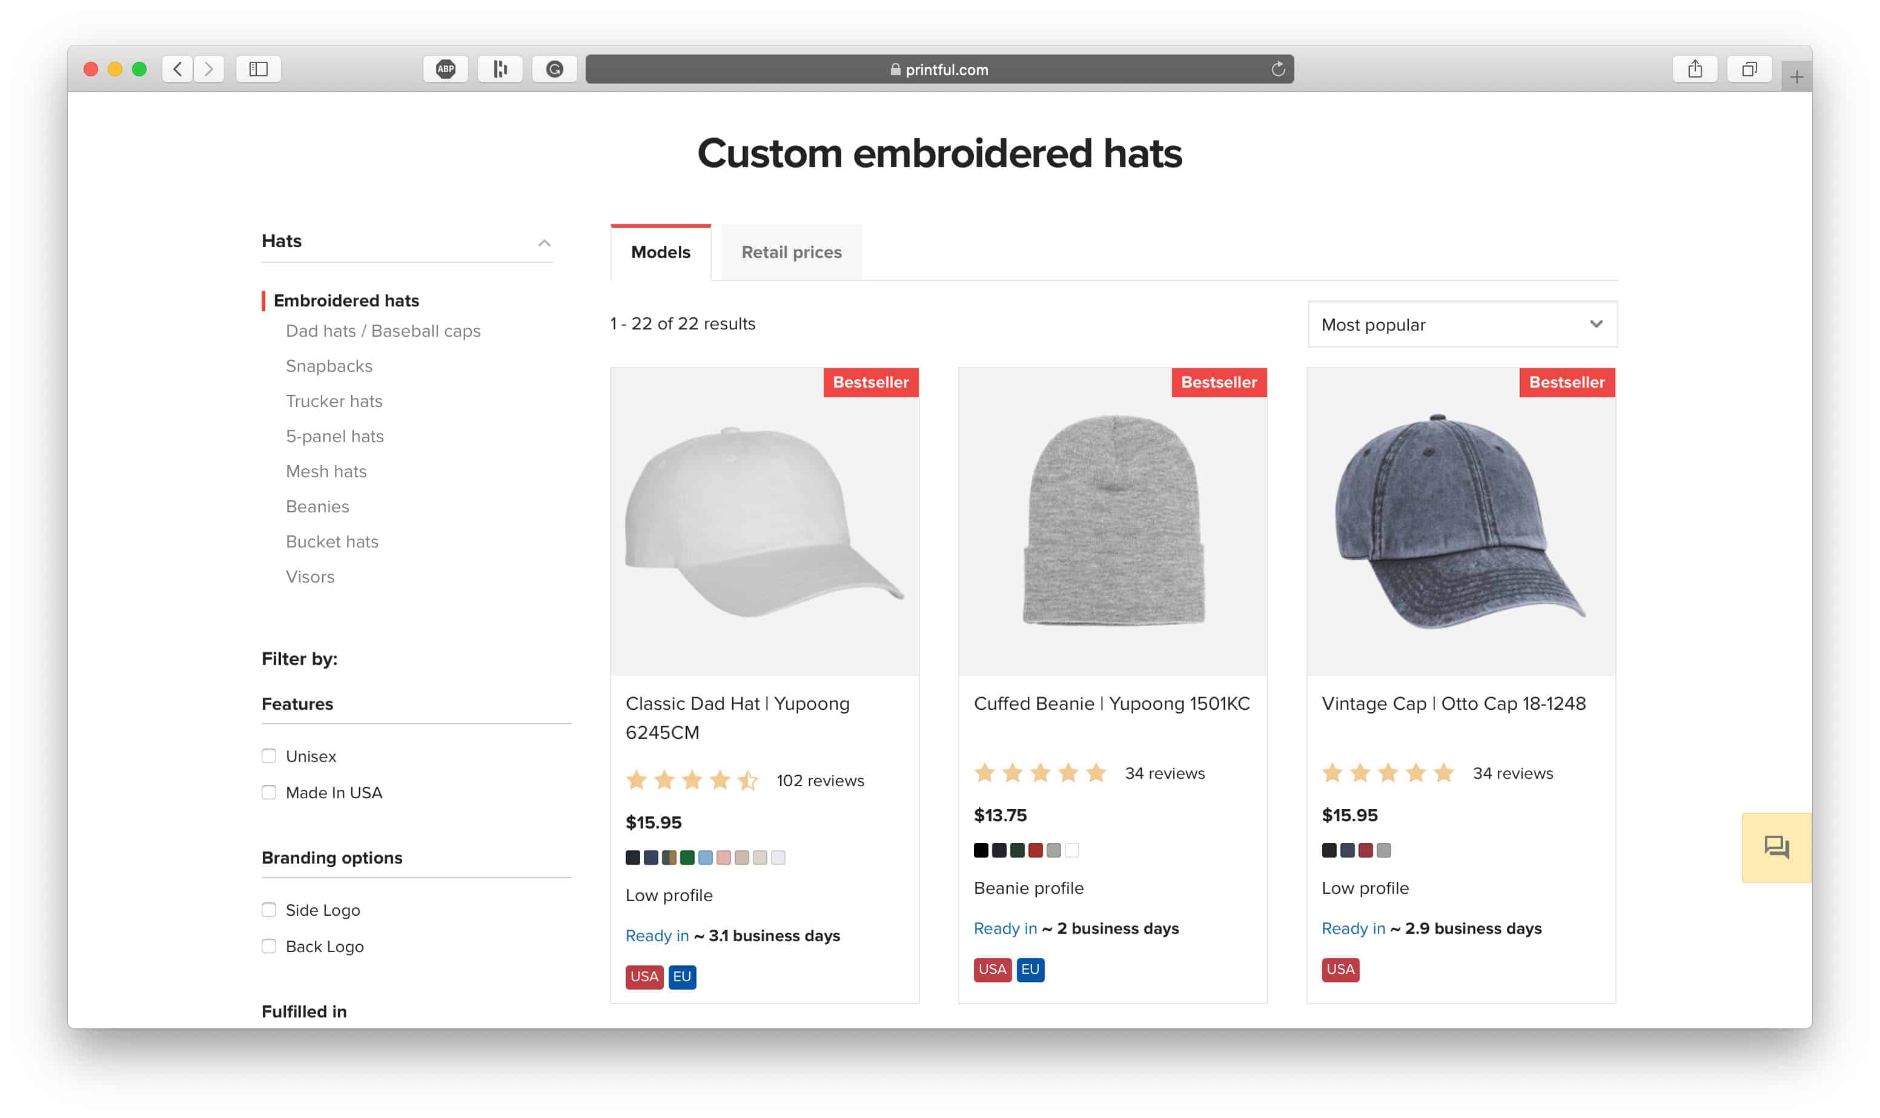Open the Bucket hats category

[x=331, y=541]
